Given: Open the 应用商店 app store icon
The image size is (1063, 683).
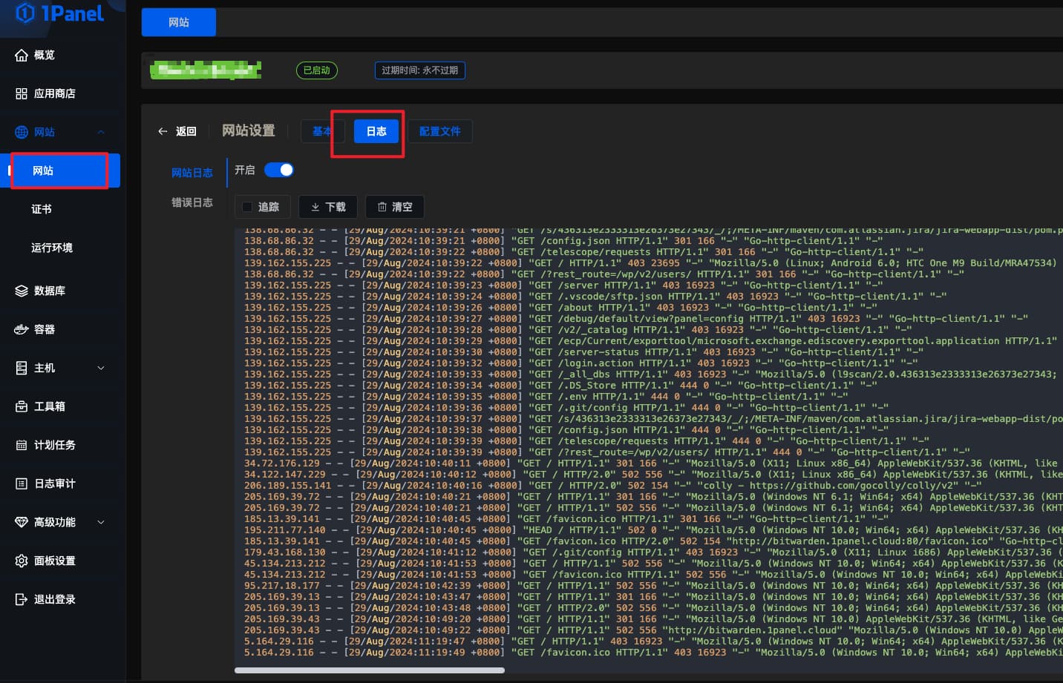Looking at the screenshot, I should [22, 93].
